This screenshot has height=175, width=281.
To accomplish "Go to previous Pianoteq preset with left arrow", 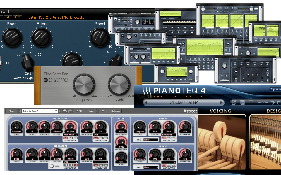I will 146,102.
